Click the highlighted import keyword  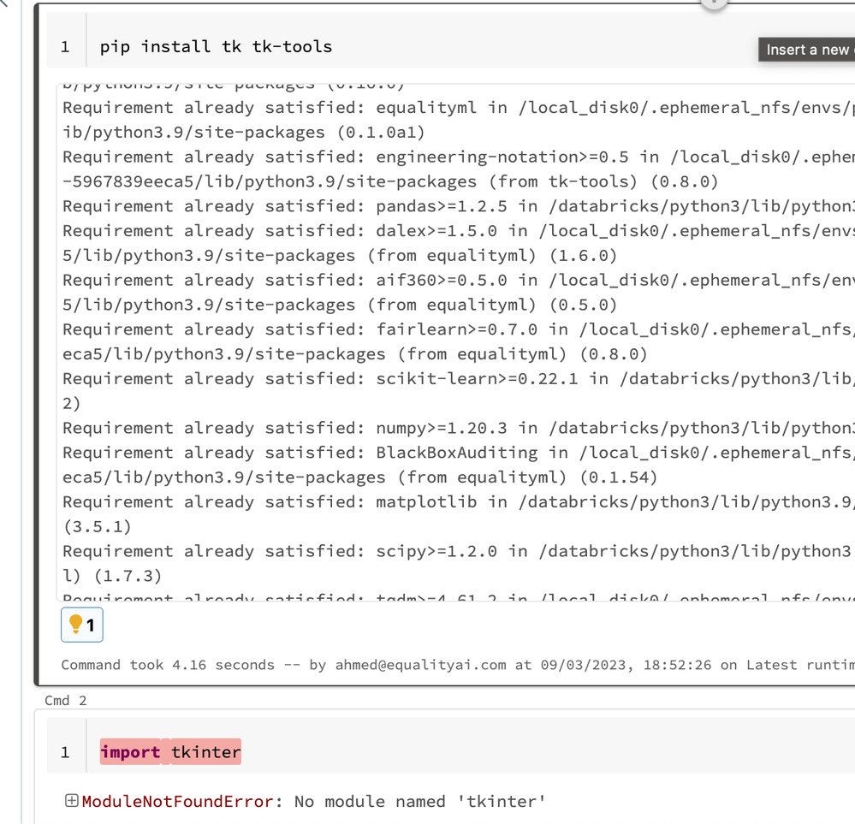point(130,752)
